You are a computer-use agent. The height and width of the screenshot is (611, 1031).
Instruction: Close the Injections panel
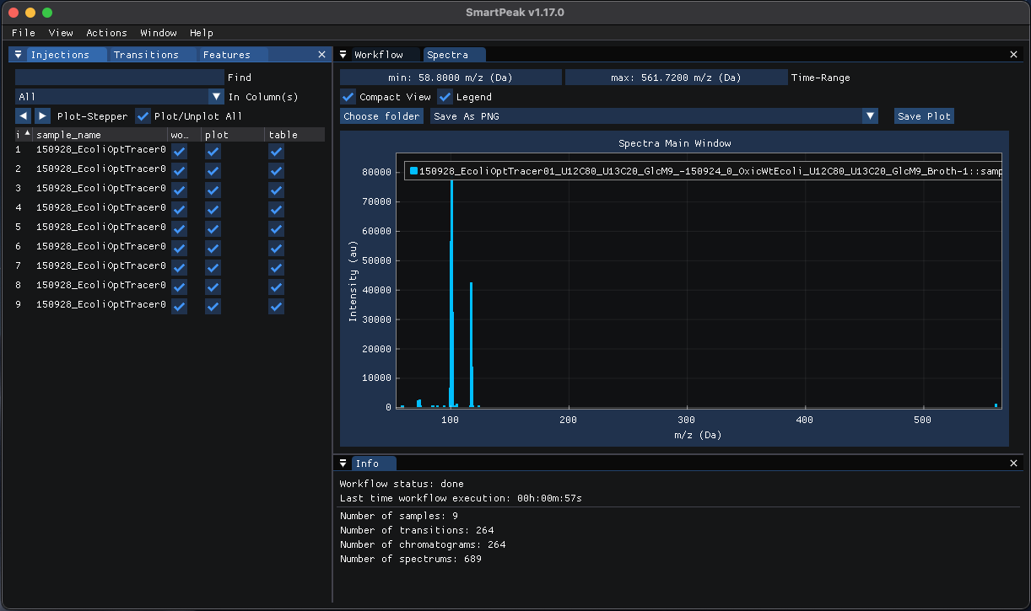(321, 55)
